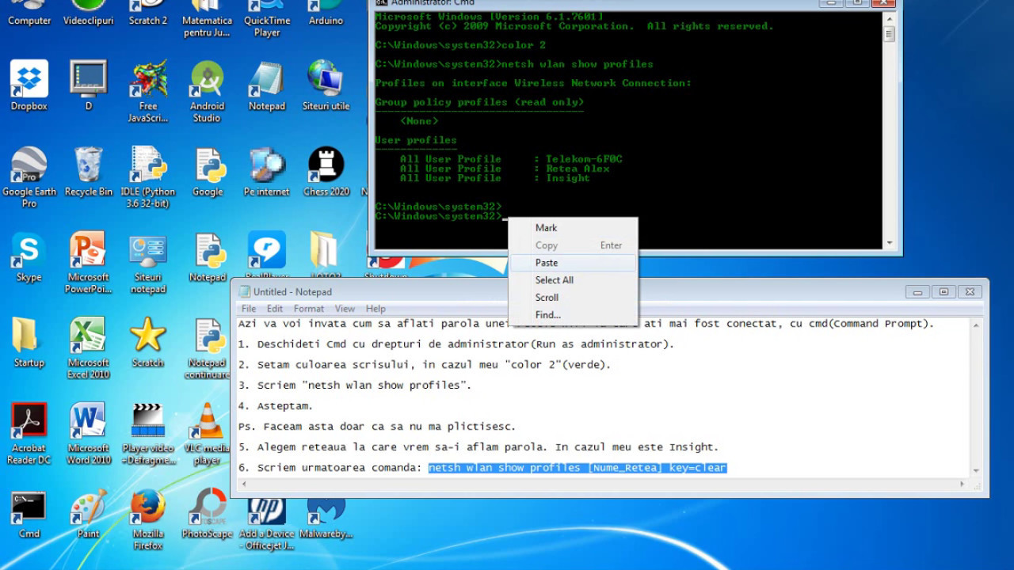Maximize the Untitled - Notepad window
The height and width of the screenshot is (570, 1014).
(x=943, y=292)
